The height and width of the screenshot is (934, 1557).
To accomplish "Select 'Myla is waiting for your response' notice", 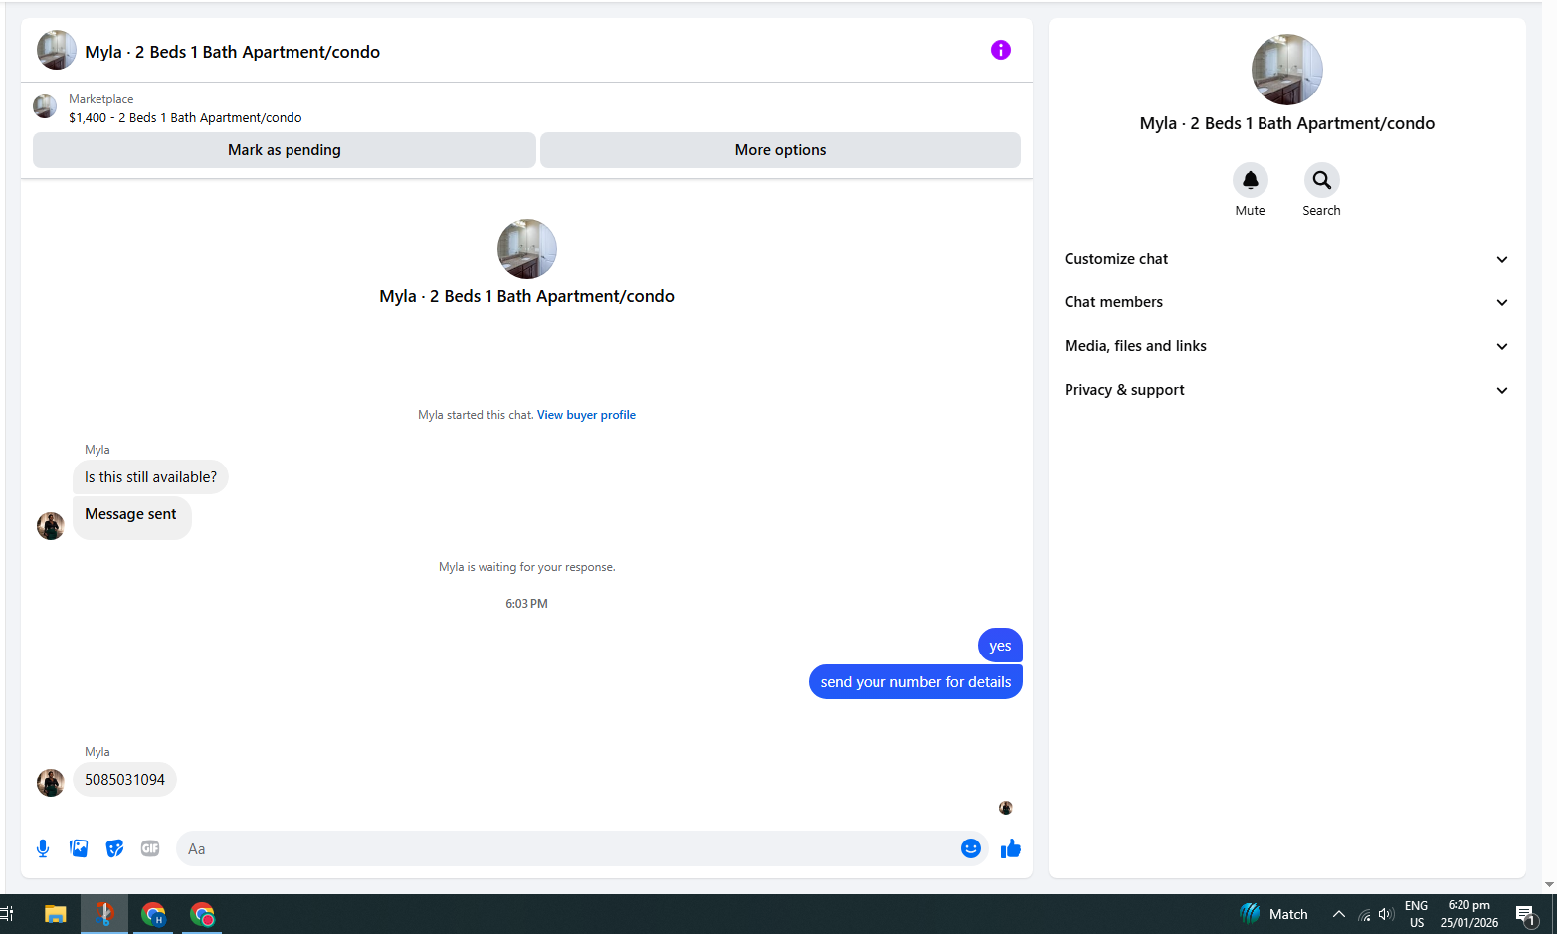I will point(527,567).
